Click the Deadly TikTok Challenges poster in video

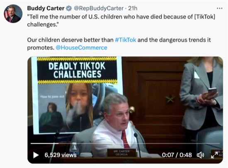point(77,94)
